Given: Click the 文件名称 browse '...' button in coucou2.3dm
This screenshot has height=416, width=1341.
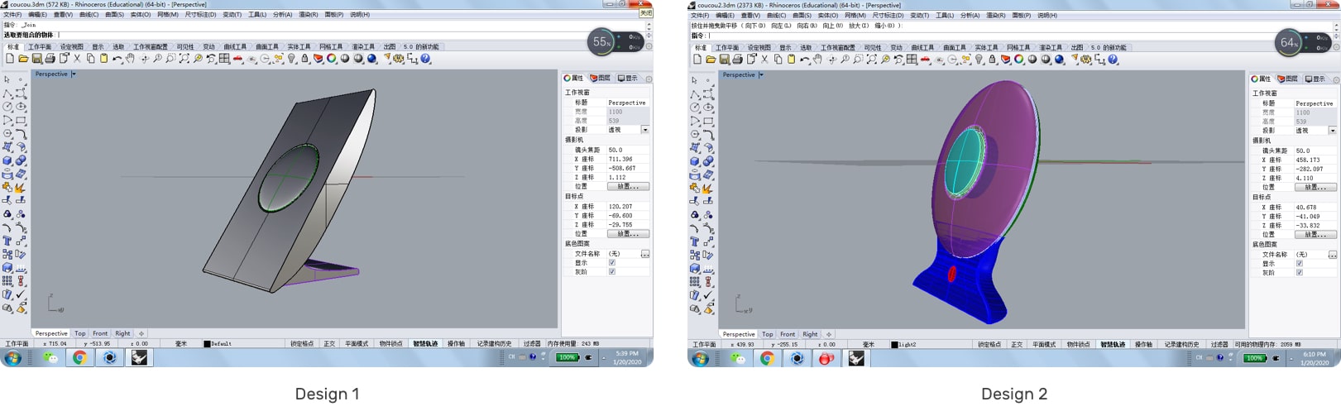Looking at the screenshot, I should click(x=1333, y=255).
